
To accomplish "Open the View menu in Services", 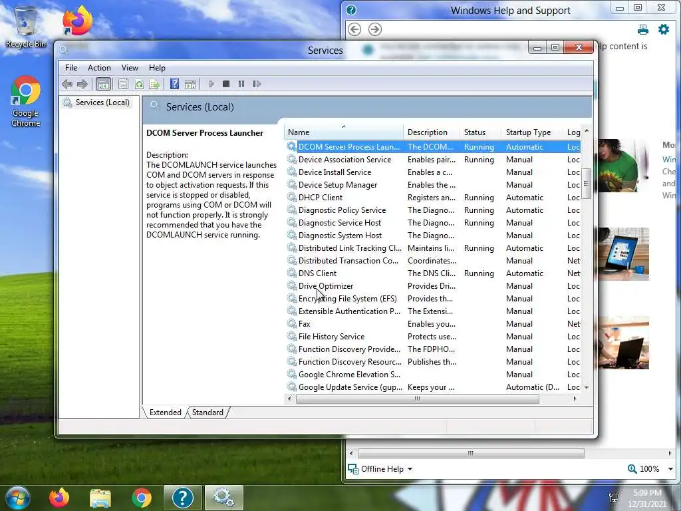I will (130, 68).
